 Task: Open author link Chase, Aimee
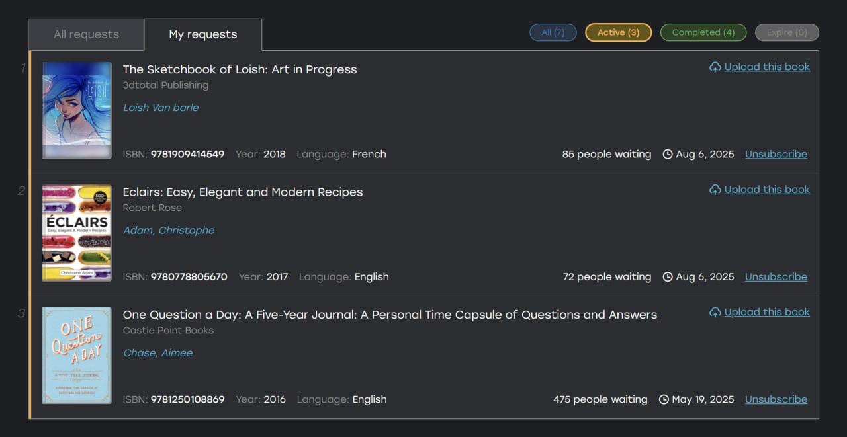(158, 353)
